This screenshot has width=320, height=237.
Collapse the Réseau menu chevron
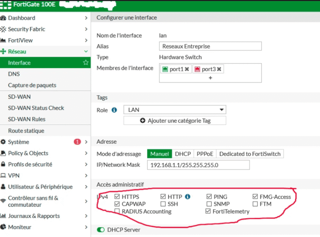(x=86, y=51)
